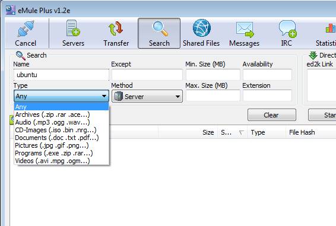Choose Documents (.doc .txt .pdf...) type
This screenshot has height=226, width=336.
[62, 138]
